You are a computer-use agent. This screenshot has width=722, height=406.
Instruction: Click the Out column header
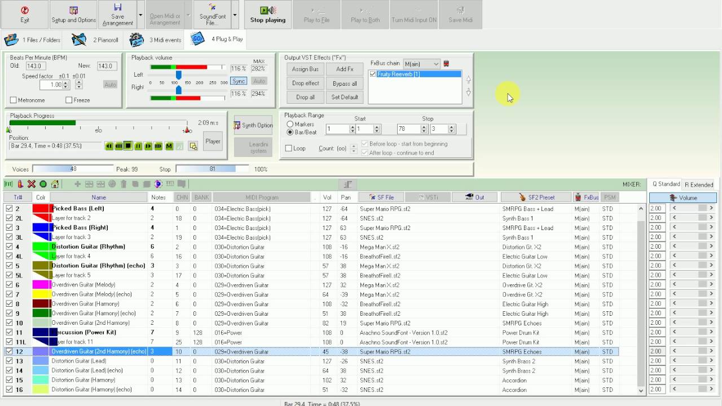pos(476,197)
